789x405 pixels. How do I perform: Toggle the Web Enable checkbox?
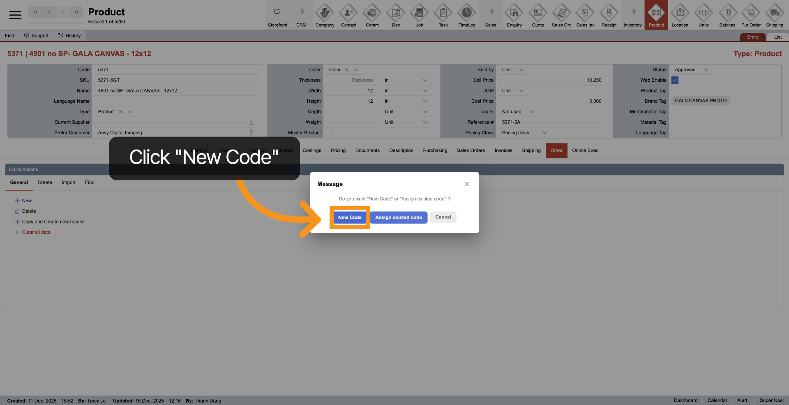[675, 80]
